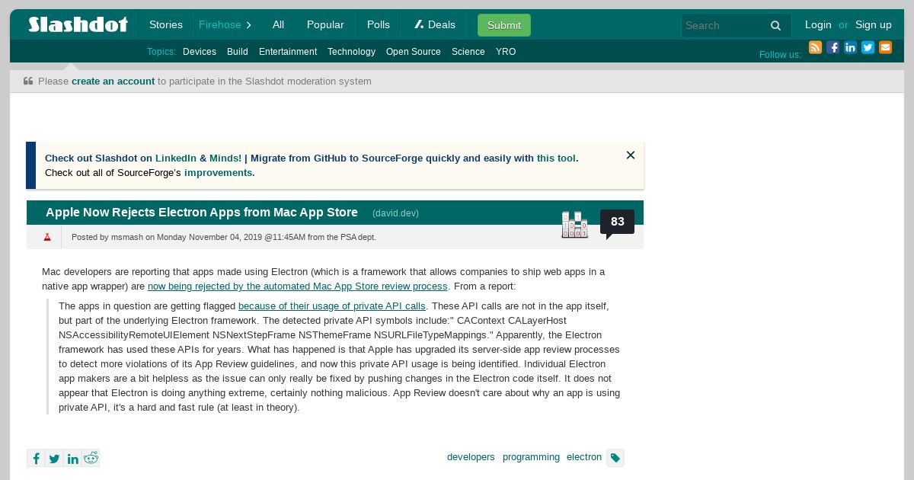Open the LinkedIn link in banner
The height and width of the screenshot is (480, 914).
(x=176, y=158)
